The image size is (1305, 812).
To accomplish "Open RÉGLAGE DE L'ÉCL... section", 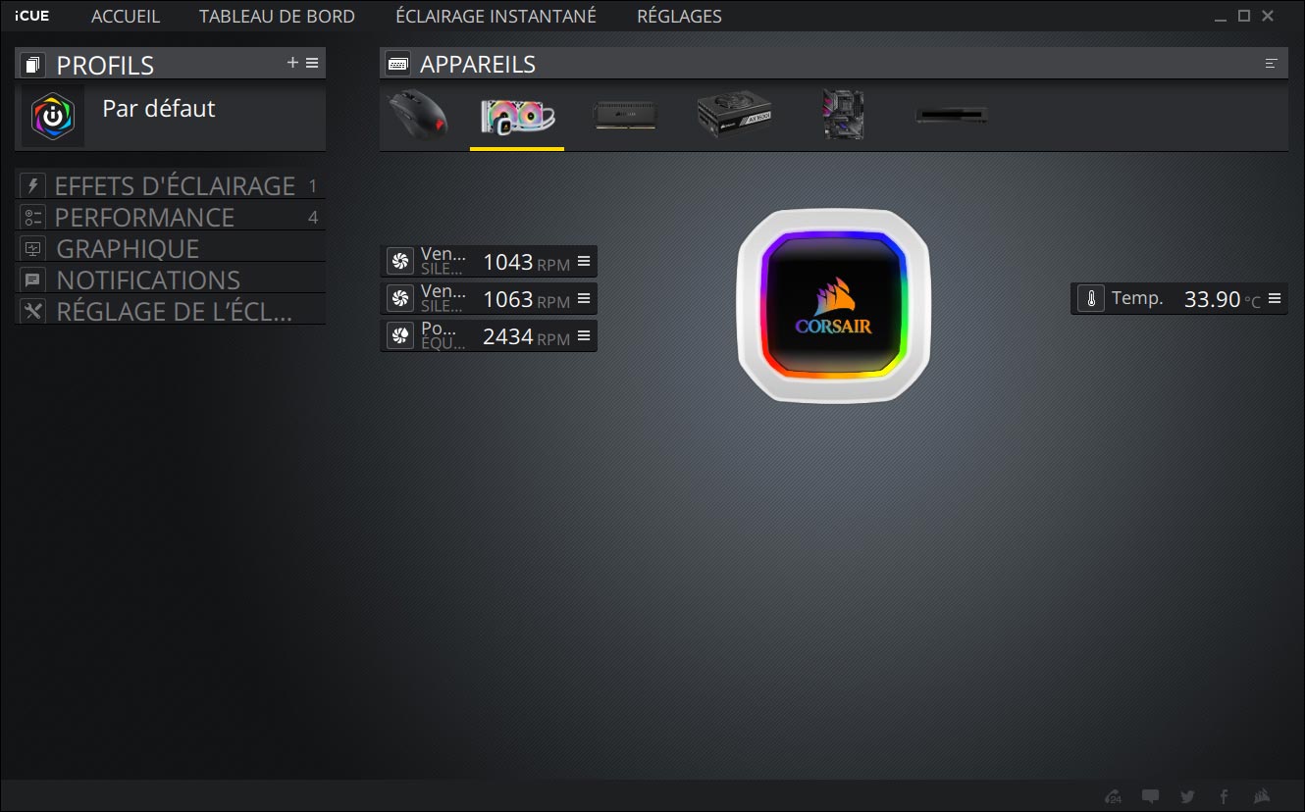I will pyautogui.click(x=170, y=311).
